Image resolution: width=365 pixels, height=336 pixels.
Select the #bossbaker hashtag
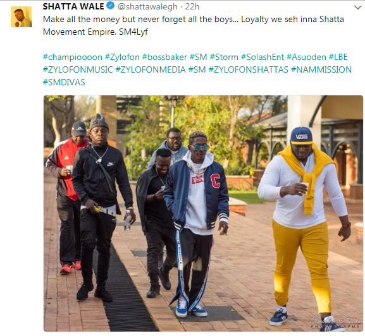pos(164,57)
